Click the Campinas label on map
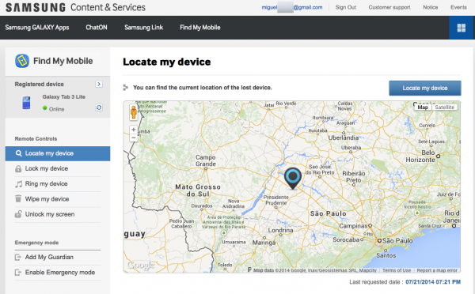The image size is (475, 294). click(x=353, y=226)
